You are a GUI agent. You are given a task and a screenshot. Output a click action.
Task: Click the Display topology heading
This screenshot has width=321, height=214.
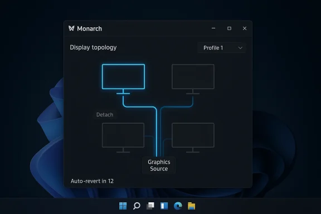pos(93,47)
